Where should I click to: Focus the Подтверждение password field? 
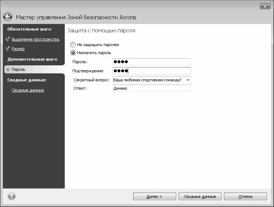click(152, 71)
